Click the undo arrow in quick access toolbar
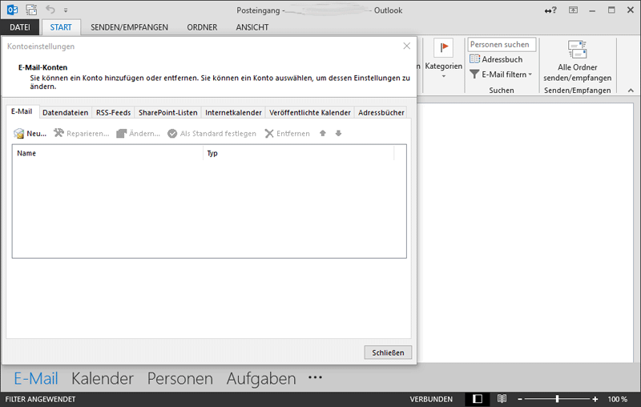The height and width of the screenshot is (407, 641). [51, 10]
